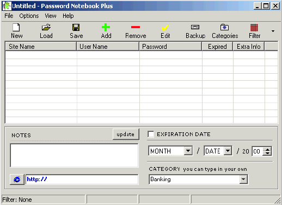Sort by Extra Info column header
Image resolution: width=282 pixels, height=205 pixels.
[249, 47]
